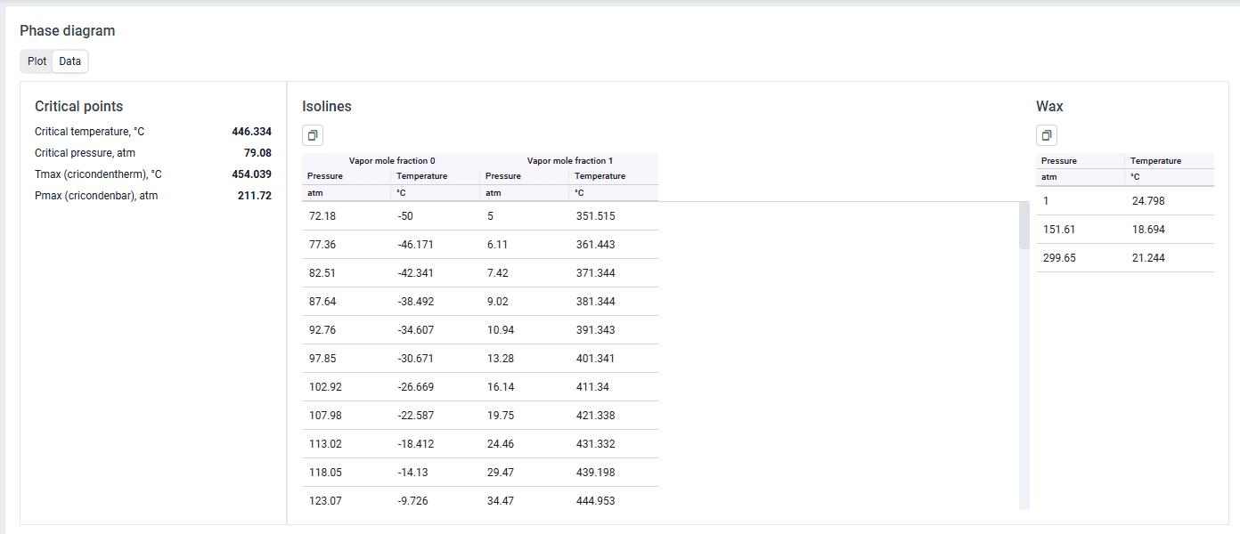Click isoline pressure cell 24.46

tap(525, 444)
